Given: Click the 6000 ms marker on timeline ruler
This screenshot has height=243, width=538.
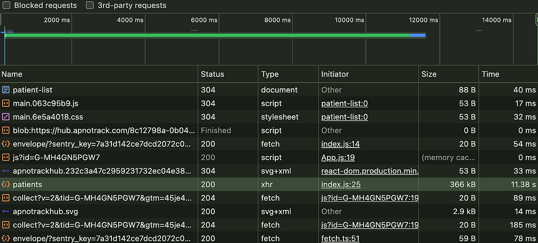Looking at the screenshot, I should [x=204, y=20].
